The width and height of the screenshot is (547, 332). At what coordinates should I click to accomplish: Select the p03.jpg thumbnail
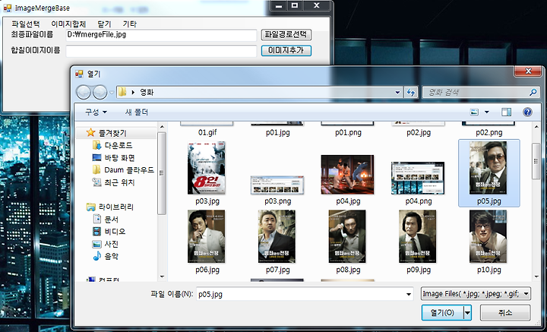point(207,168)
